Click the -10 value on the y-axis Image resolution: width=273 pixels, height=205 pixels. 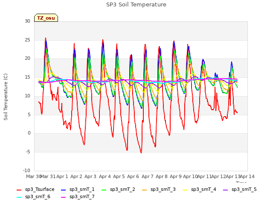(26, 170)
